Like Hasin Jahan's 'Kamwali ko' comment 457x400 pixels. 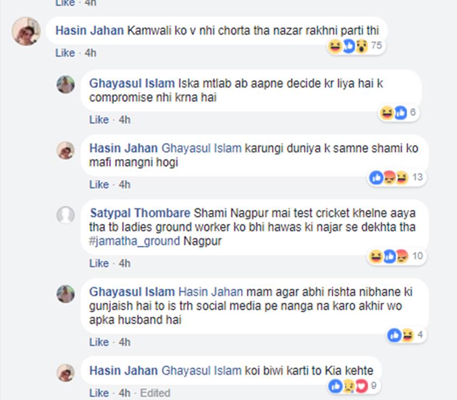pos(65,53)
